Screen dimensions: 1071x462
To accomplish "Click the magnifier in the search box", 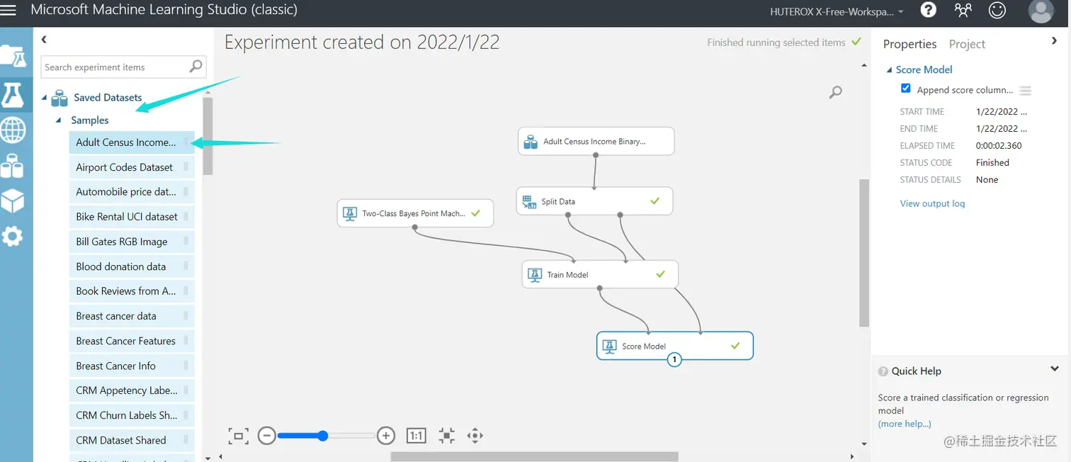I will pyautogui.click(x=196, y=67).
